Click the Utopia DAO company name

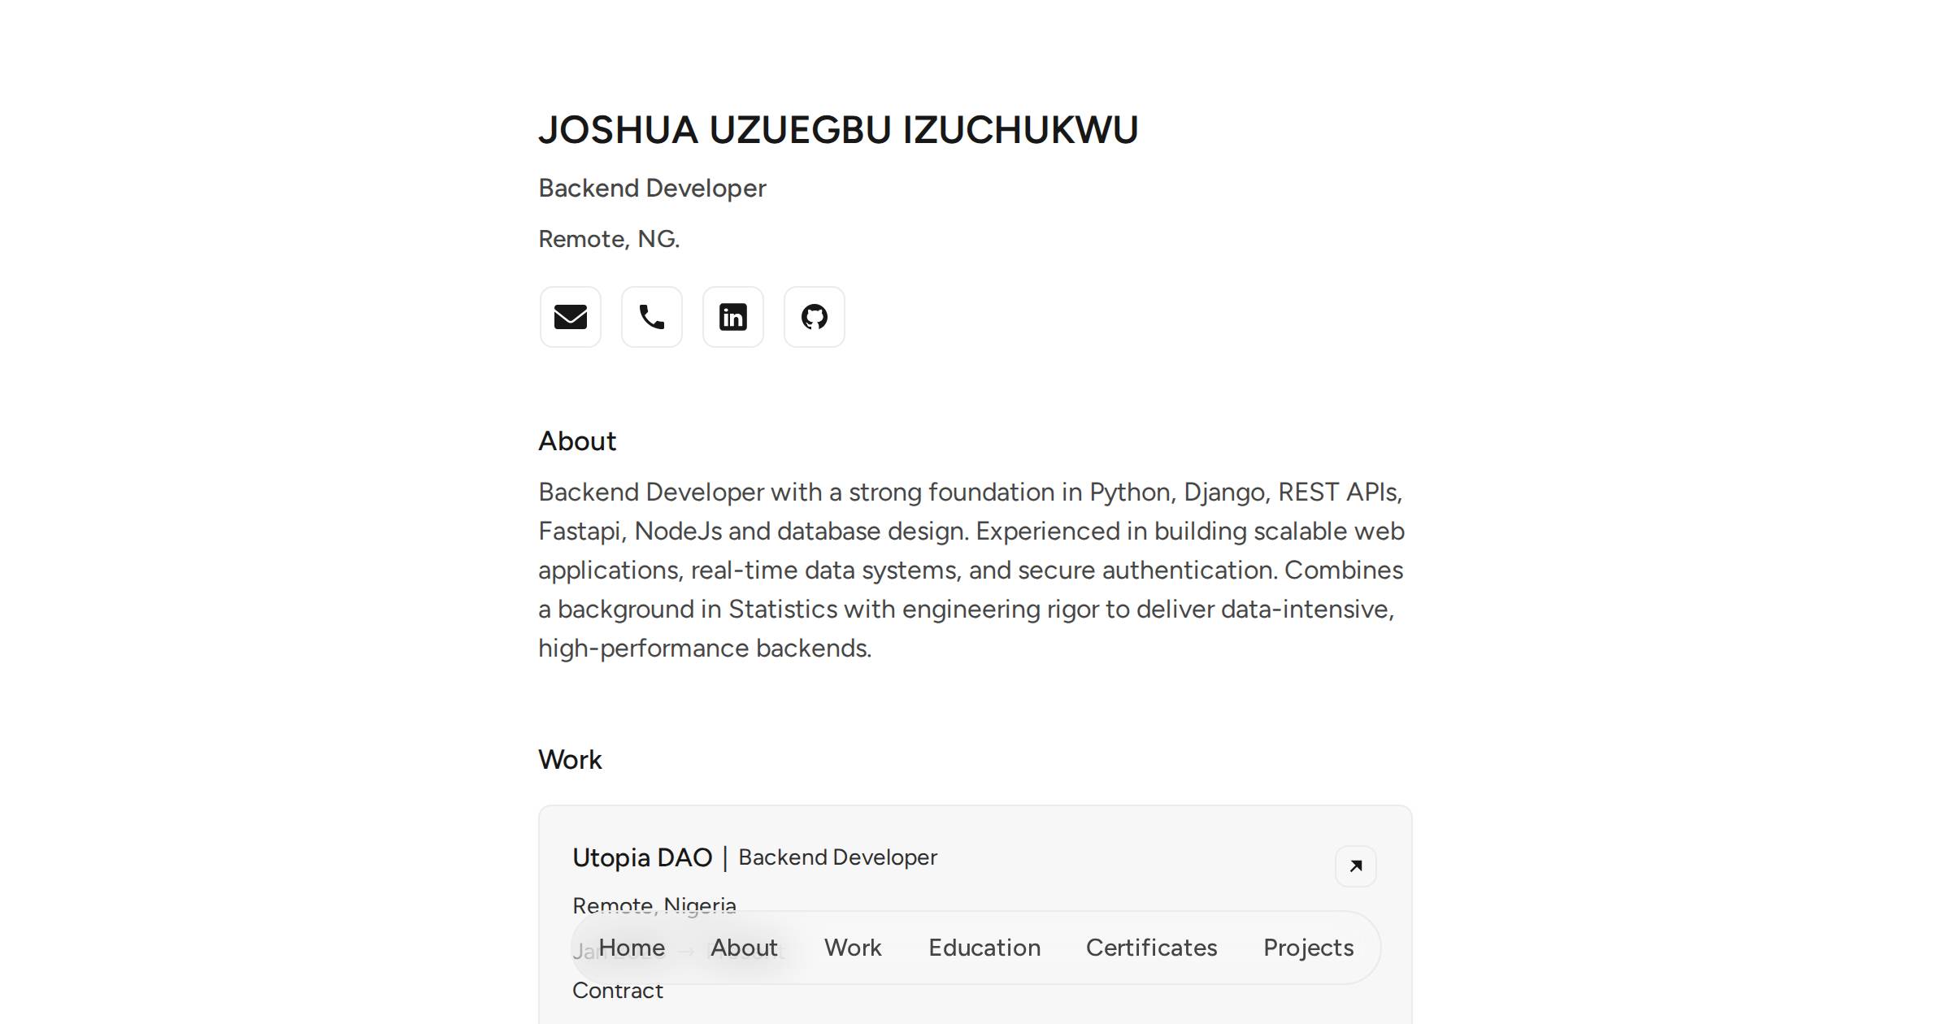click(641, 857)
